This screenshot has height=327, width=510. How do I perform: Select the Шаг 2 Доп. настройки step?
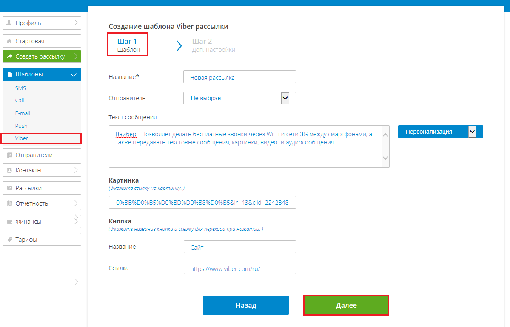214,45
